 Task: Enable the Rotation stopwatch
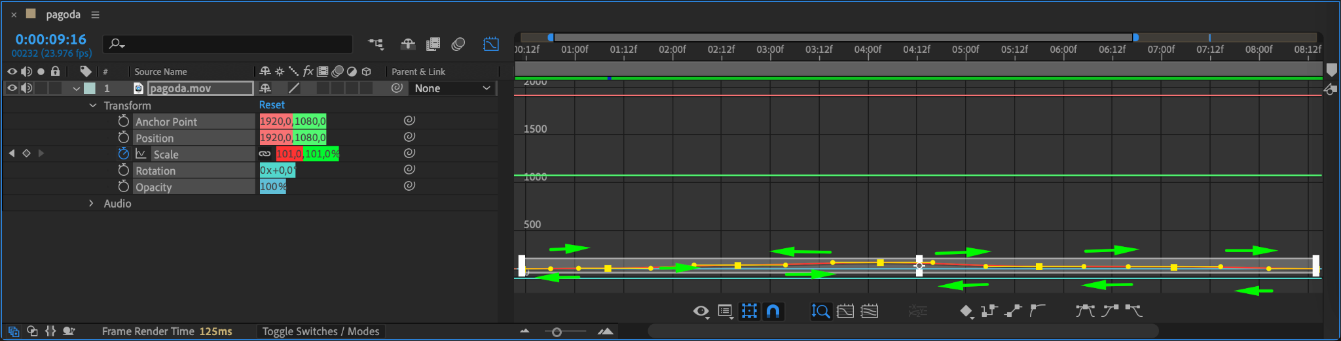123,170
